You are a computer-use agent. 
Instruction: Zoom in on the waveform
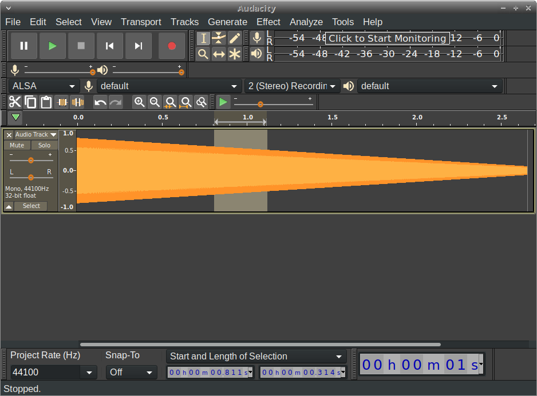[x=140, y=102]
